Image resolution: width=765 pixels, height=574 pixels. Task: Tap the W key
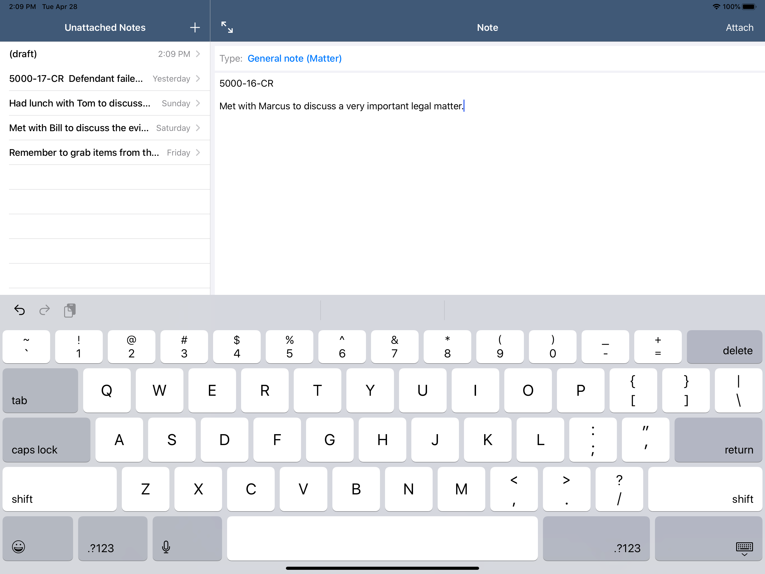pos(159,390)
